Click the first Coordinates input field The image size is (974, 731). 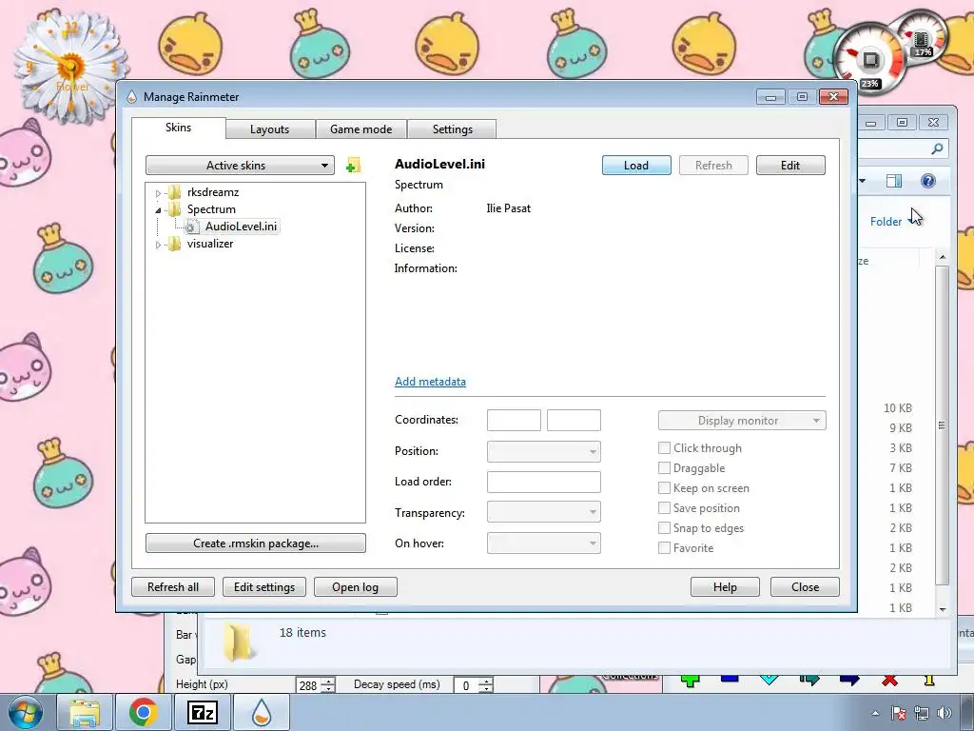click(x=514, y=420)
